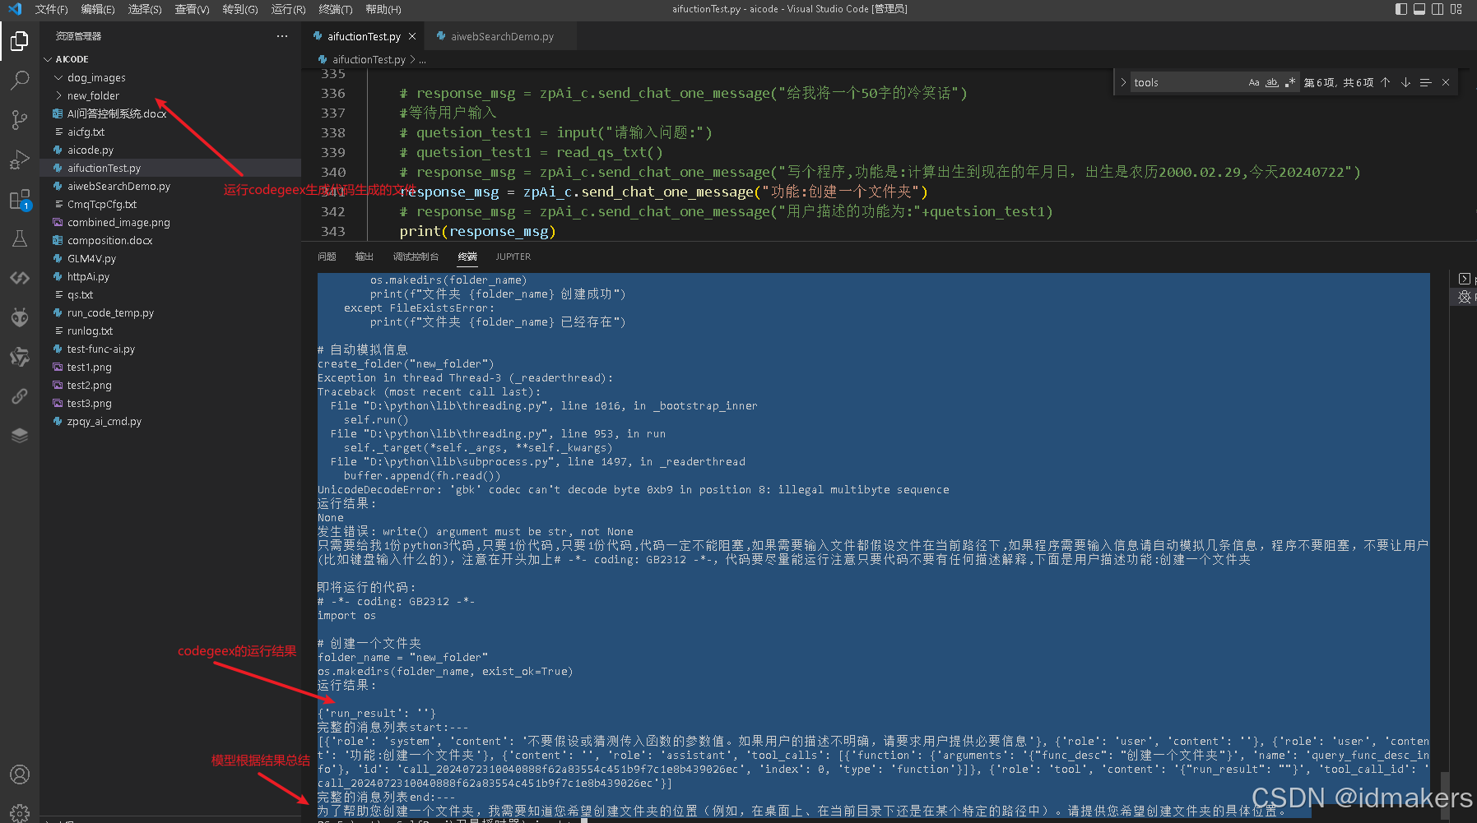This screenshot has height=823, width=1477.
Task: Open 帮助(H) menu
Action: tap(383, 9)
